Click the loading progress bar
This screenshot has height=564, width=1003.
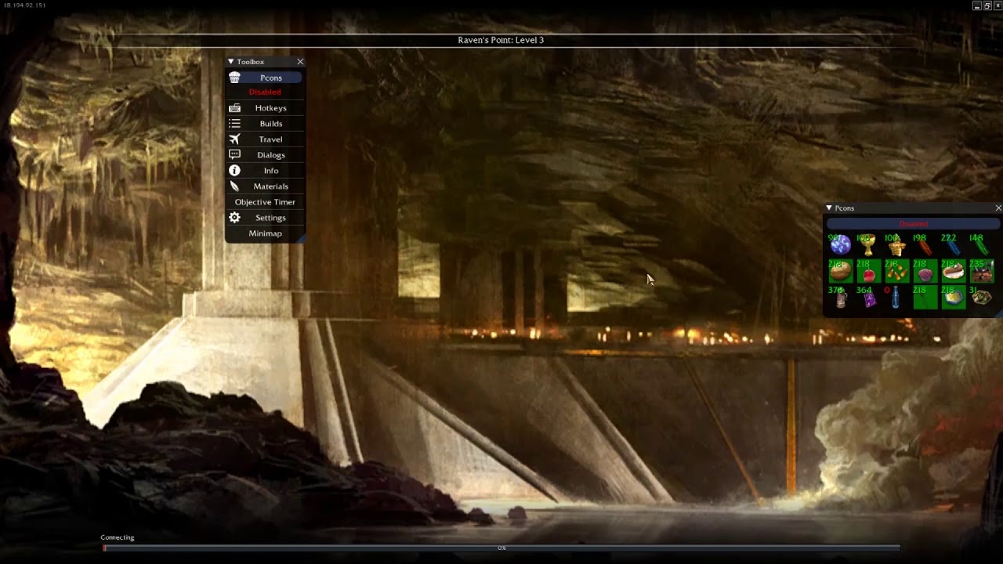501,548
